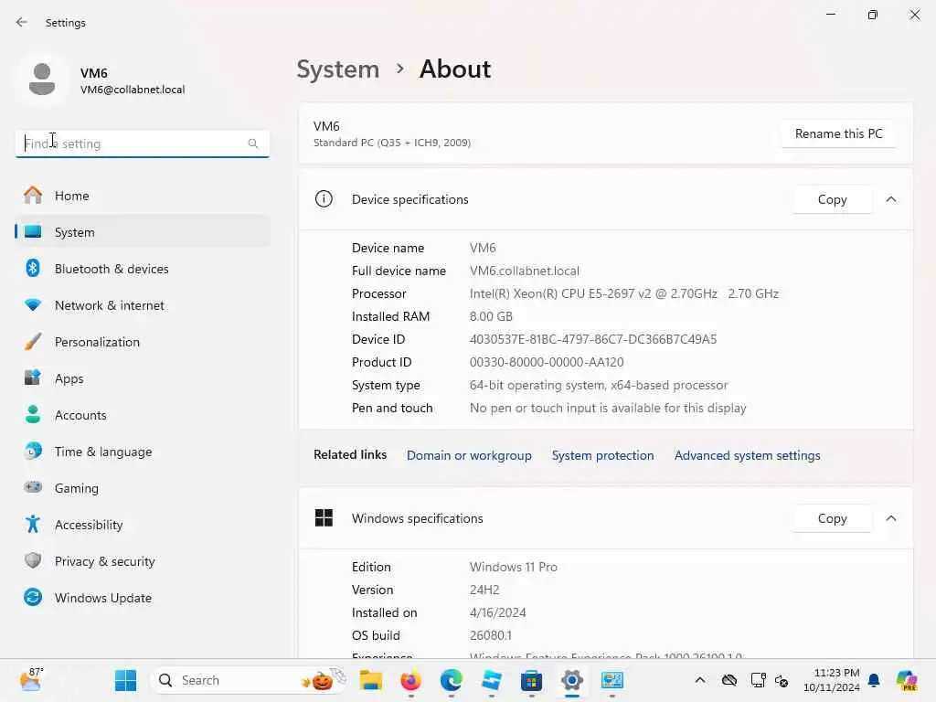Screen dimensions: 936x702
Task: Open Bluetooth & devices settings
Action: click(x=142, y=269)
